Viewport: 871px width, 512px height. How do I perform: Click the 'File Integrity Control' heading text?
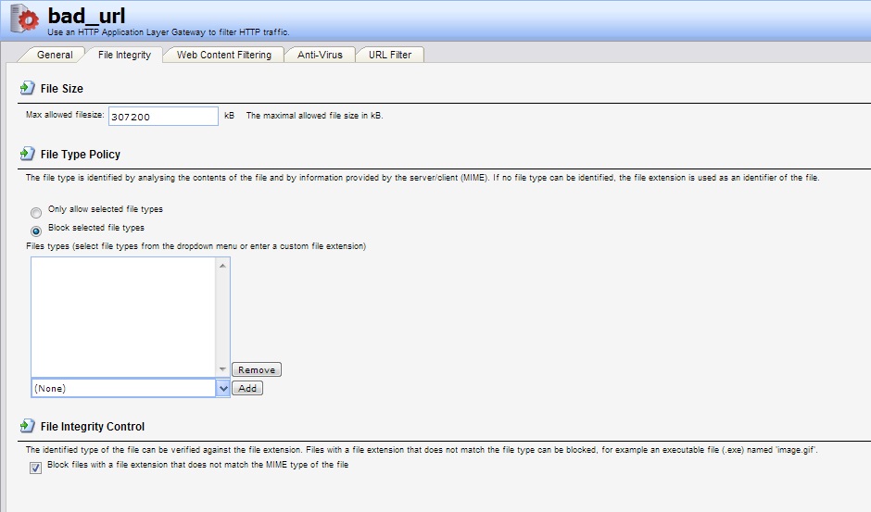click(93, 427)
